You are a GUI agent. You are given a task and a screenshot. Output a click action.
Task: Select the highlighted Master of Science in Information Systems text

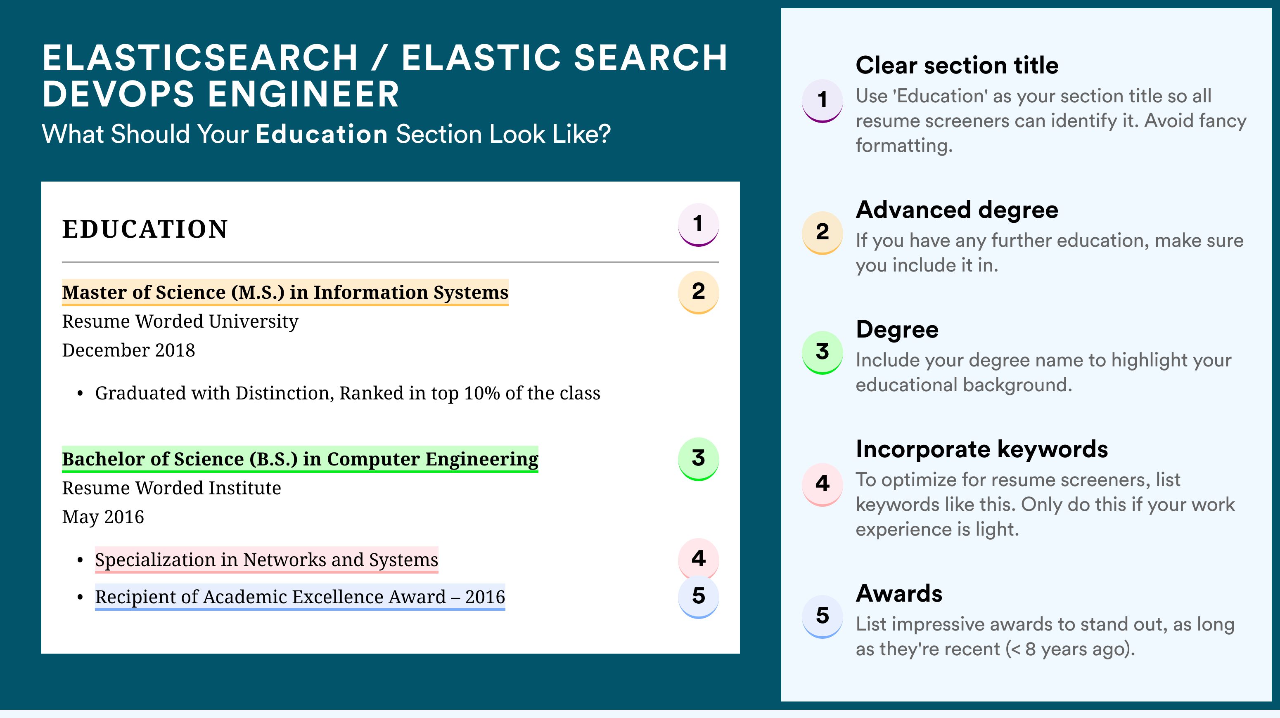(x=285, y=293)
